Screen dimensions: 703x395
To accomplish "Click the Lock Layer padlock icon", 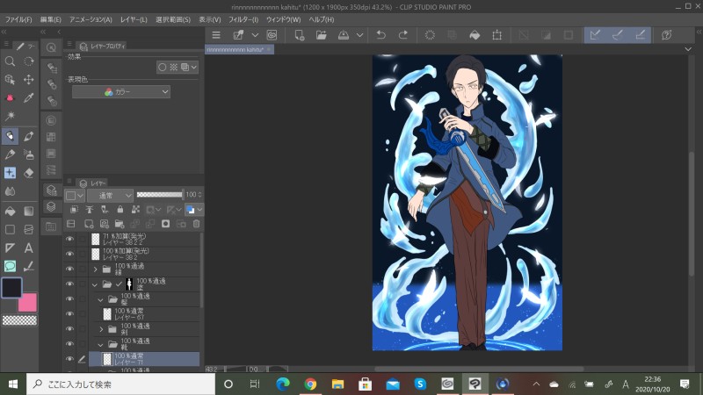I will tap(120, 210).
